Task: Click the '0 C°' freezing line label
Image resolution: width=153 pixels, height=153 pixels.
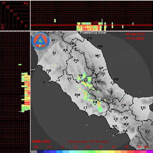Action: pos(95,23)
